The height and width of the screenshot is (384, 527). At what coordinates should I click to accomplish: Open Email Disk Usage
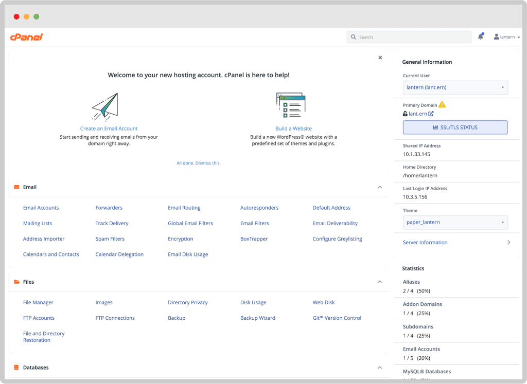188,254
